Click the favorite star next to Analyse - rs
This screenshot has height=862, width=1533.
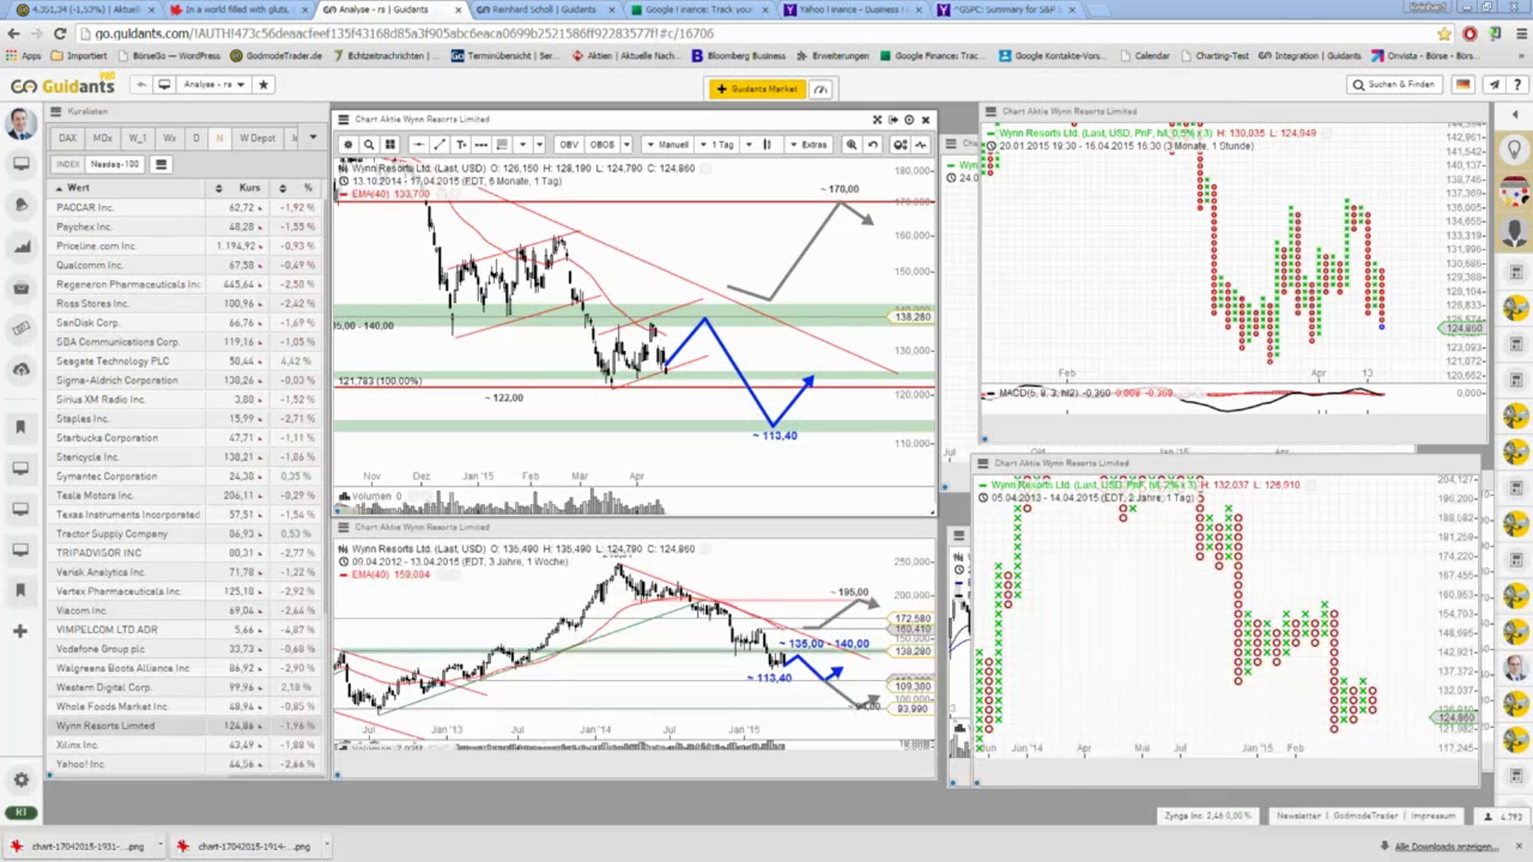(x=263, y=84)
